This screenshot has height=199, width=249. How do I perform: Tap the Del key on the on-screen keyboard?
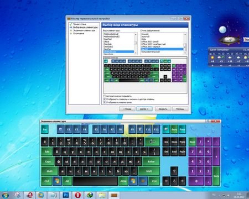click(166, 151)
